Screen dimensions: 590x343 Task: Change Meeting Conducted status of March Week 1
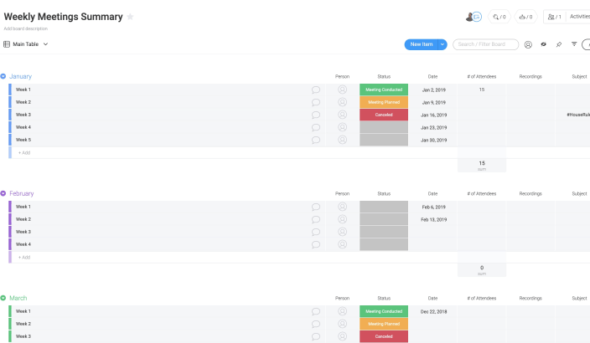tap(384, 311)
